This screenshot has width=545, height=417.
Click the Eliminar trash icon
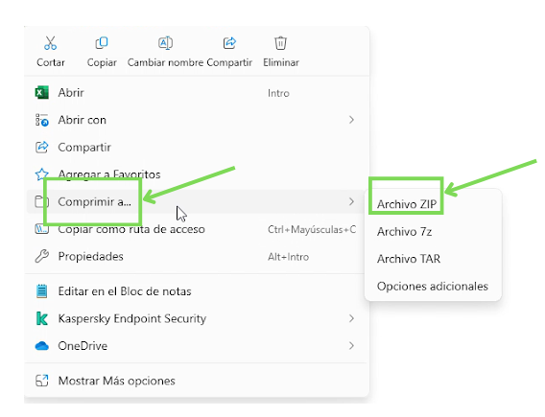[280, 43]
